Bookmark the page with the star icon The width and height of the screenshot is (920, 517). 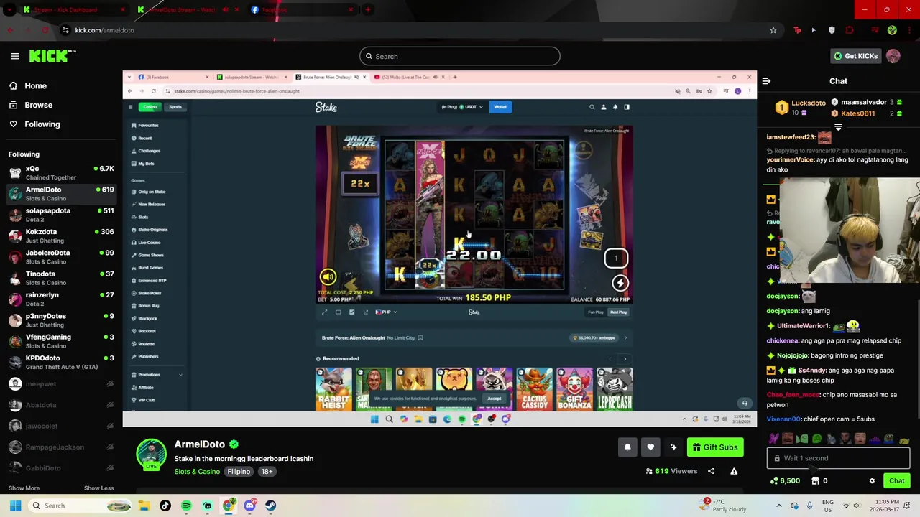point(773,30)
